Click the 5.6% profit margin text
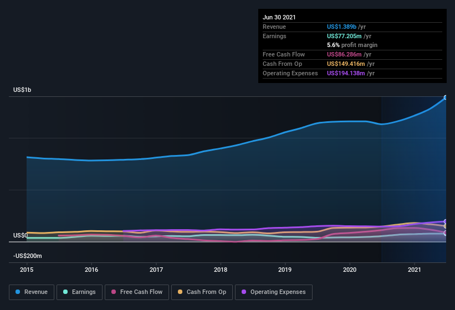Image resolution: width=455 pixels, height=310 pixels. (352, 45)
